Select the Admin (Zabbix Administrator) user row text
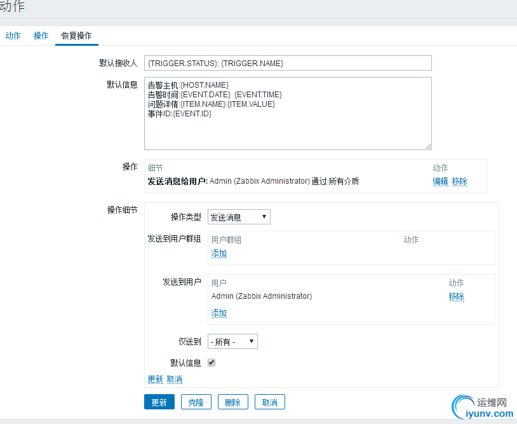The width and height of the screenshot is (517, 424). [x=262, y=296]
